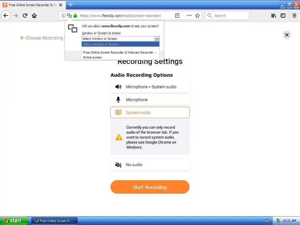The width and height of the screenshot is (300, 225).
Task: Click speaker icon beside Microphone + System audio
Action: click(x=118, y=87)
